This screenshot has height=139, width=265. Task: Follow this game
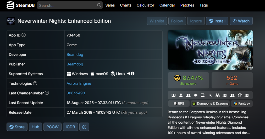click(x=177, y=21)
